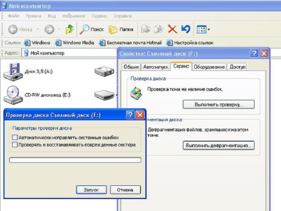Click the disk check progress bar
The image size is (281, 211).
click(x=75, y=160)
